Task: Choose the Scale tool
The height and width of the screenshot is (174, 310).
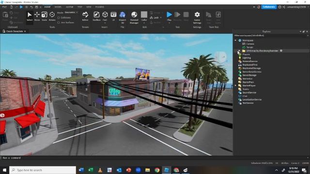Action: (x=44, y=16)
